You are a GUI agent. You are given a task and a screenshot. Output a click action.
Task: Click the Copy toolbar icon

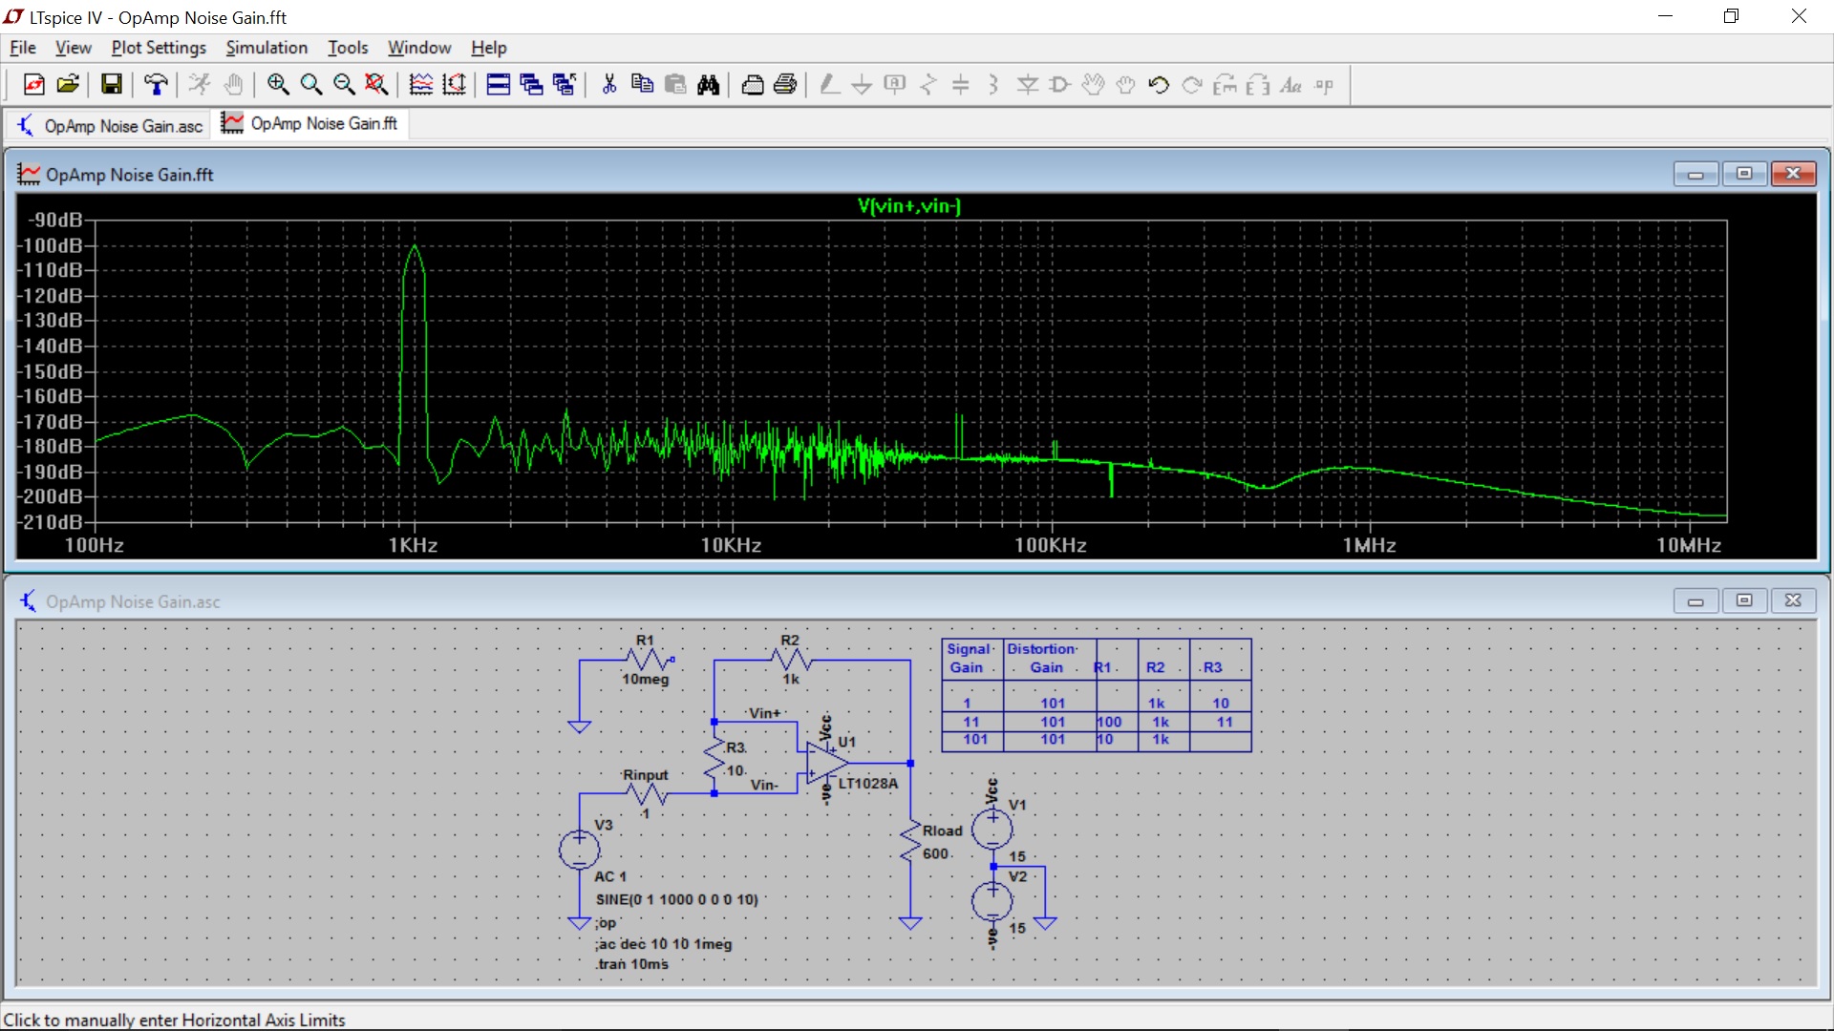click(643, 85)
